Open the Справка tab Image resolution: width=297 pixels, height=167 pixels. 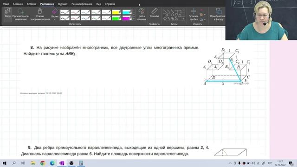click(110, 4)
